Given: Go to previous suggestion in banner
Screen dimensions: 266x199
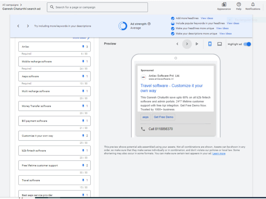Looking at the screenshot, I should tap(18, 26).
